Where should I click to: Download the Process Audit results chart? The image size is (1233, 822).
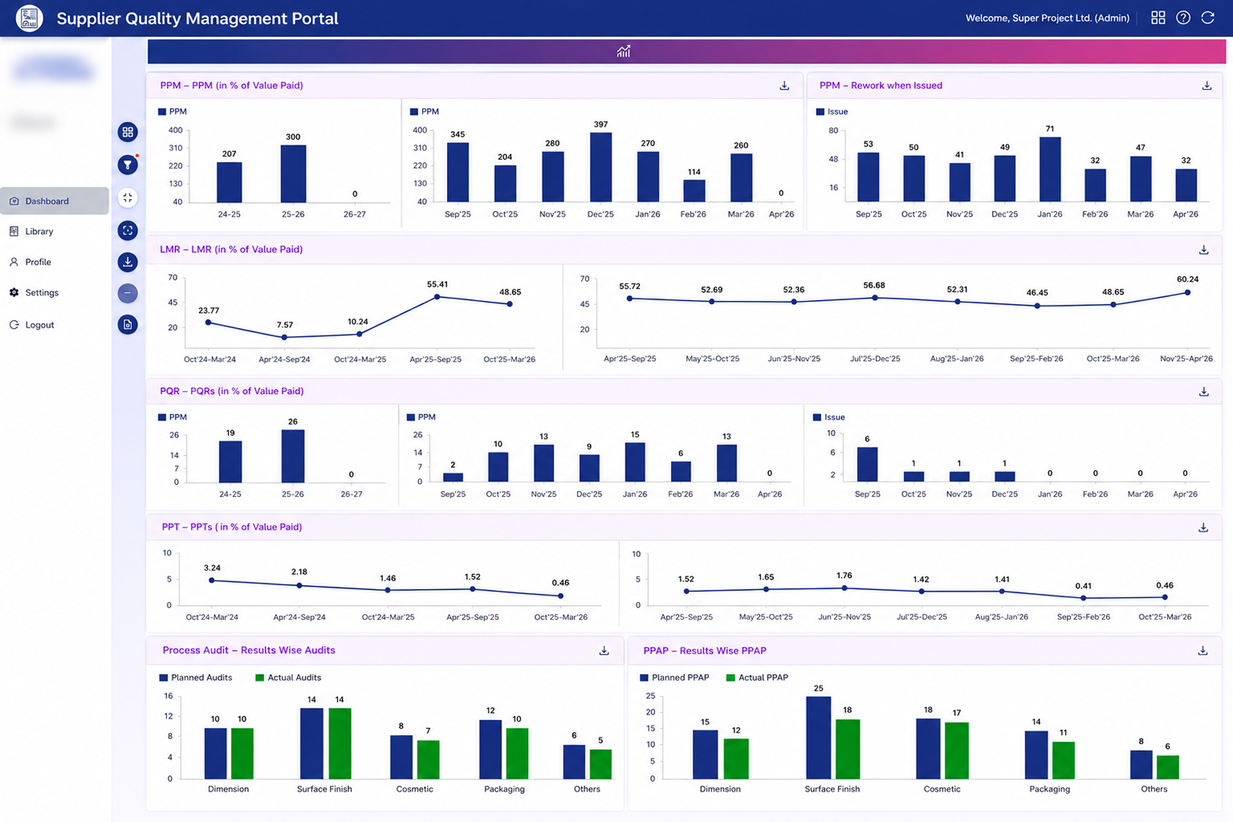point(604,651)
